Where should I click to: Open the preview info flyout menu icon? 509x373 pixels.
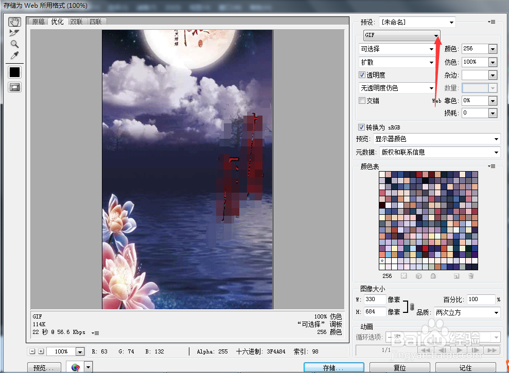click(x=95, y=333)
